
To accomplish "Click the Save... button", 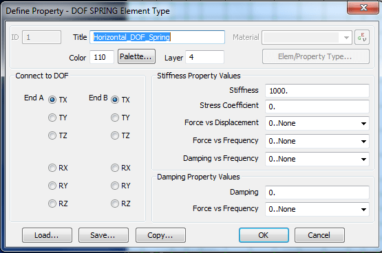I will coord(103,235).
